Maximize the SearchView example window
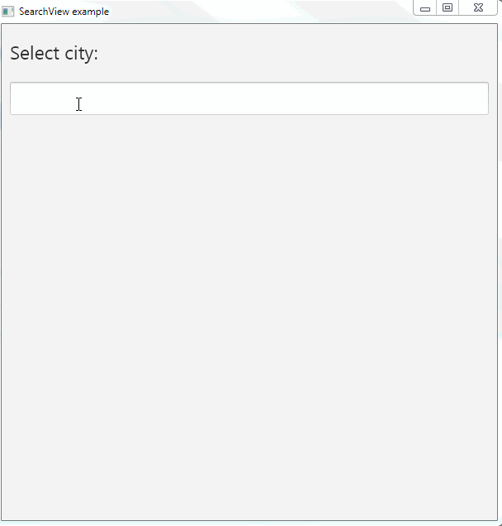502x526 pixels. (x=448, y=7)
